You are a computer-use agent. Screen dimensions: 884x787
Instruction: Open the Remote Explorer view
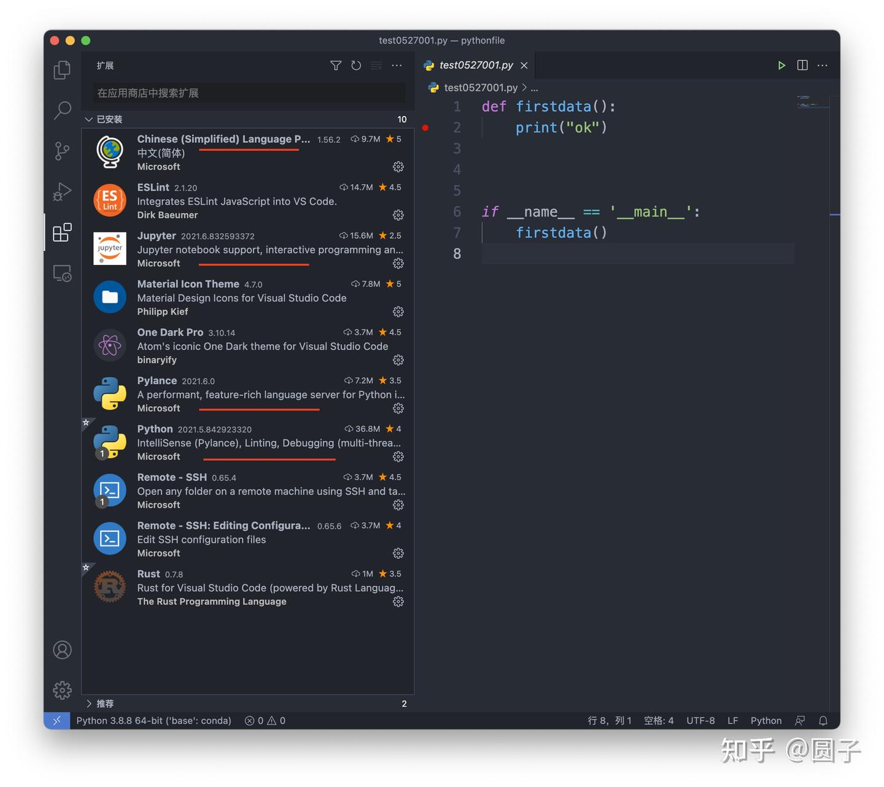(61, 273)
